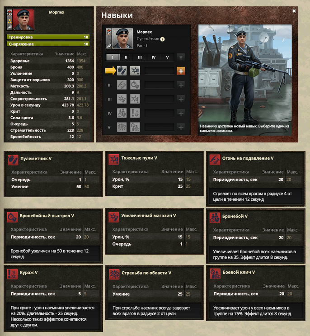Open rank V tab
This screenshot has width=310, height=336.
(x=167, y=57)
